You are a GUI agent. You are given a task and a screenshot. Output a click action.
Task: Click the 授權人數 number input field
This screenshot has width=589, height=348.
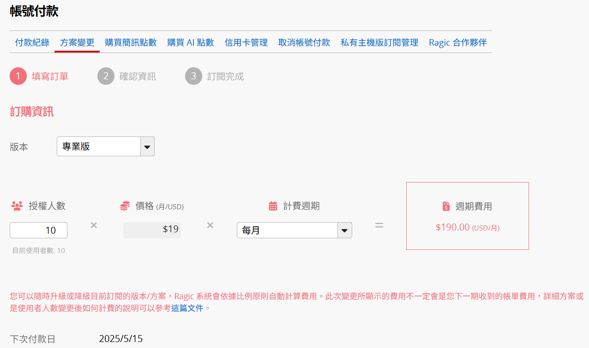point(38,230)
